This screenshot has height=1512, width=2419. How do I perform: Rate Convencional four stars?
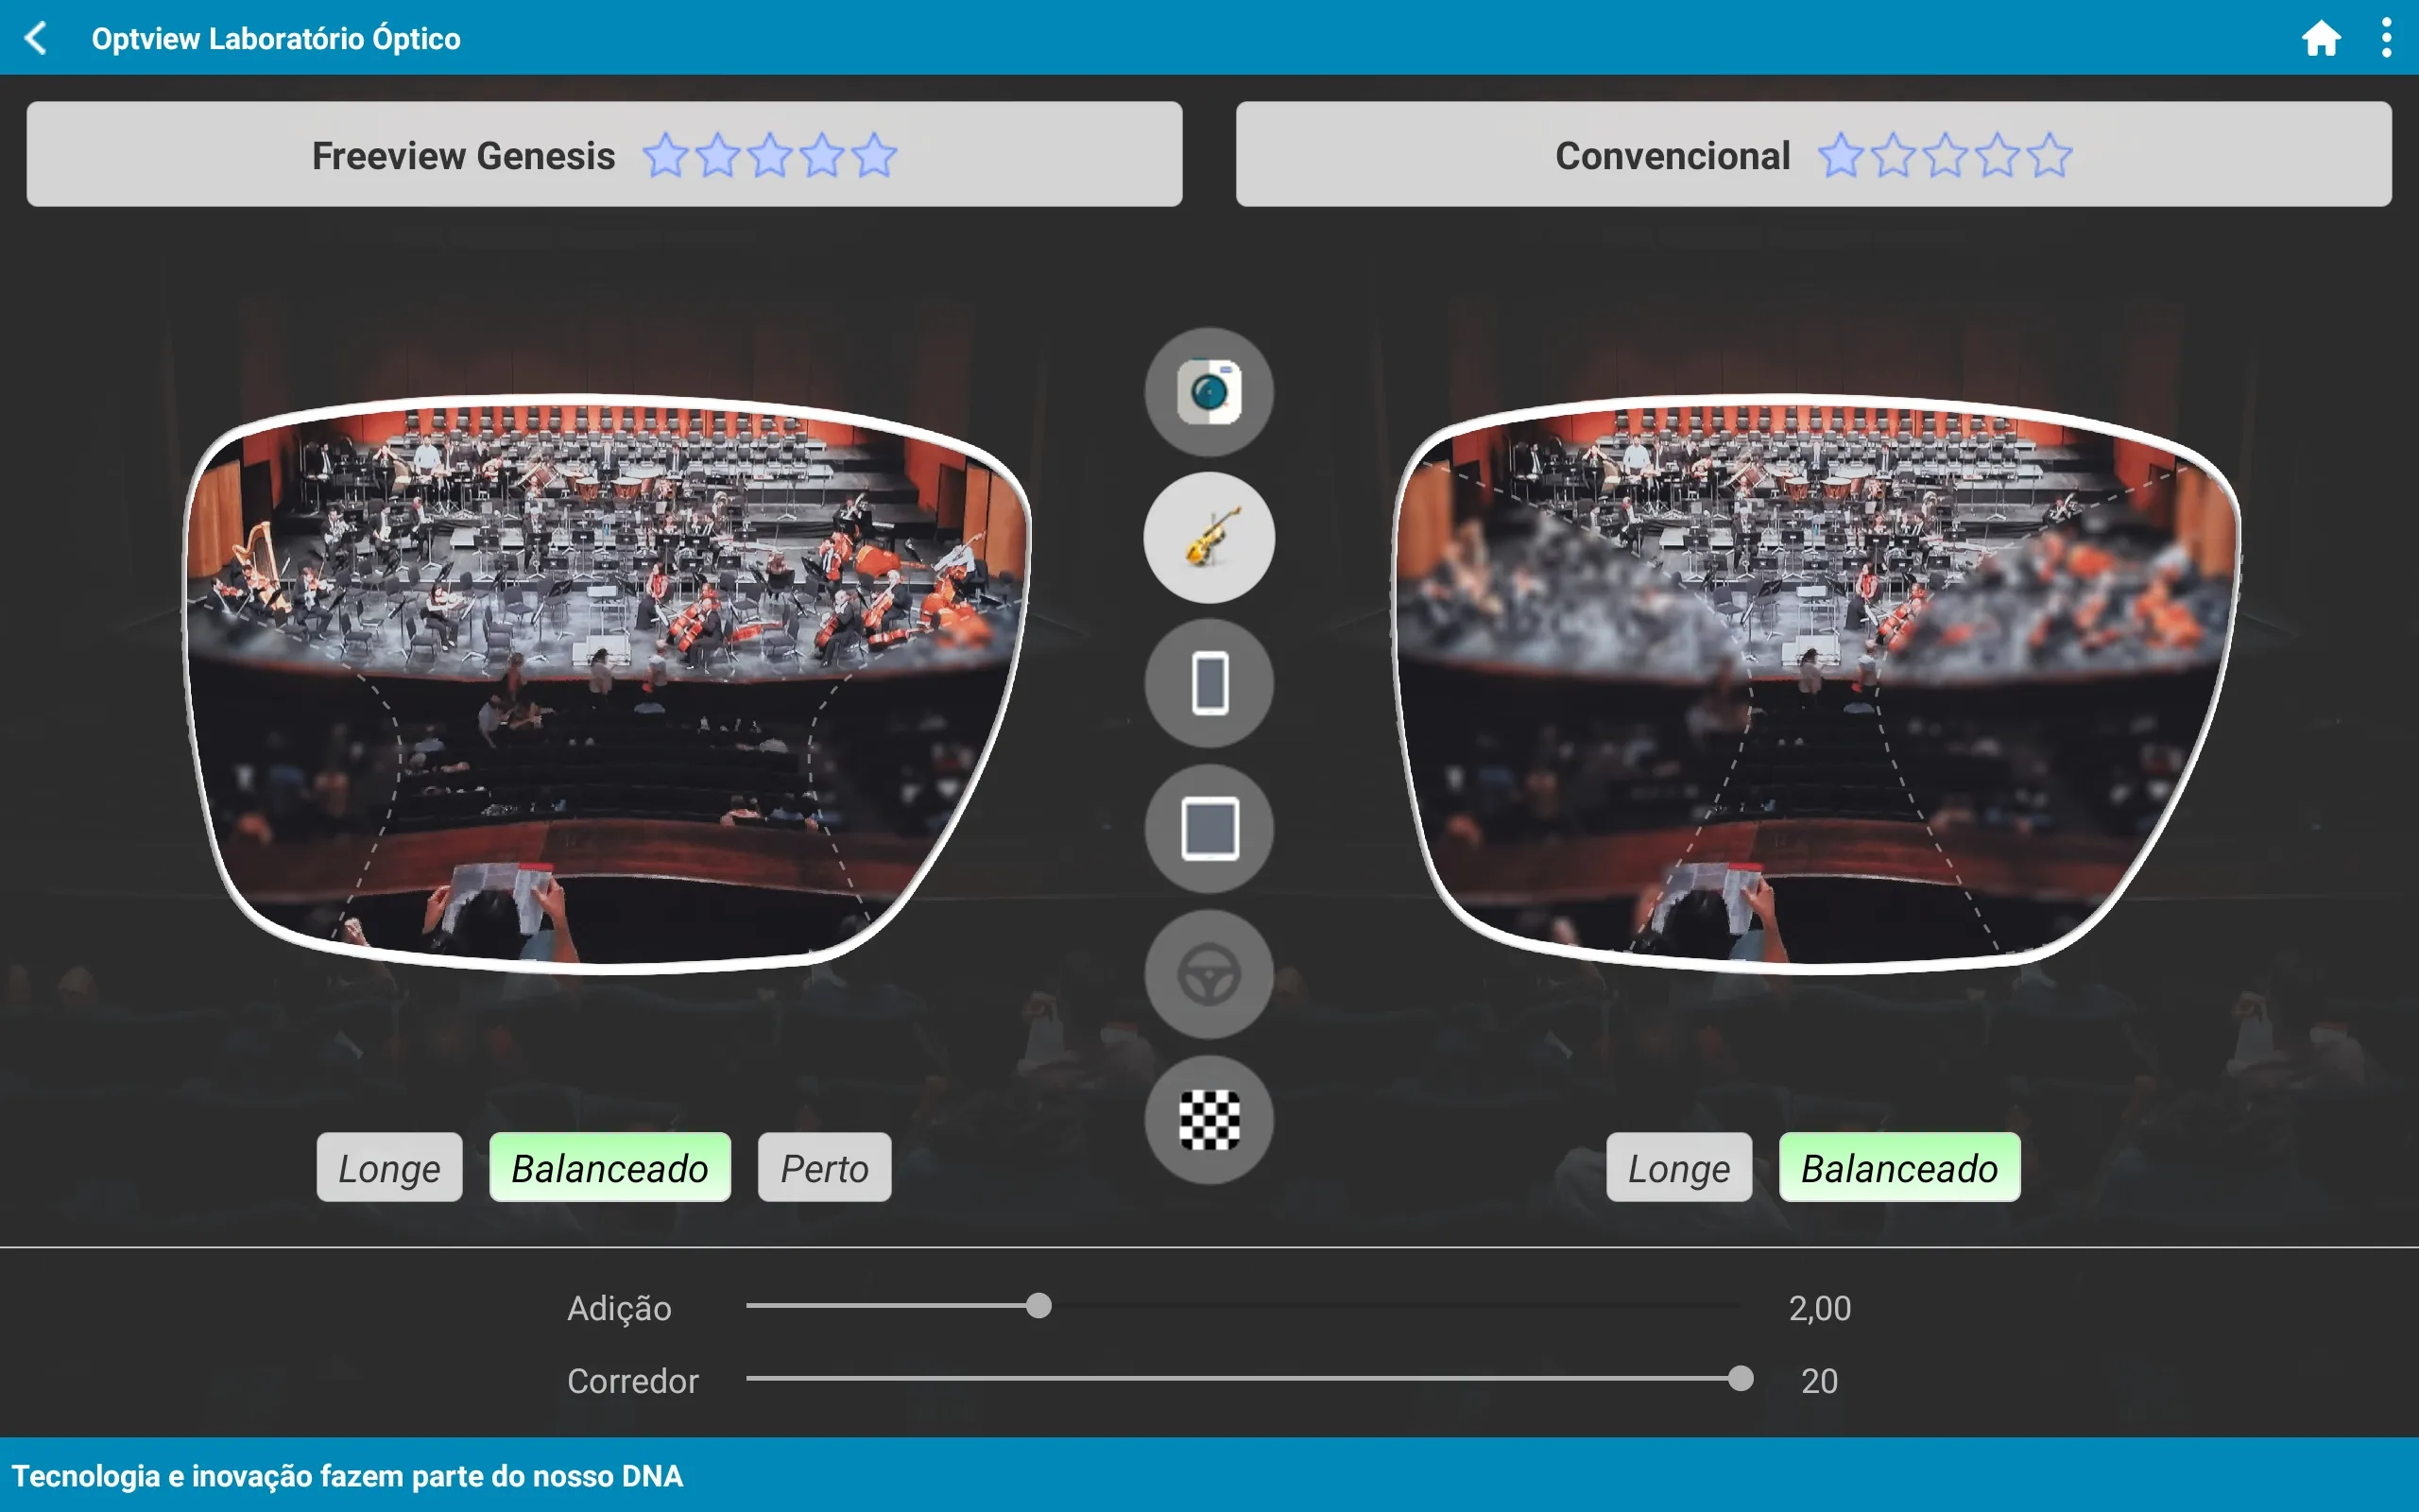coord(1998,155)
